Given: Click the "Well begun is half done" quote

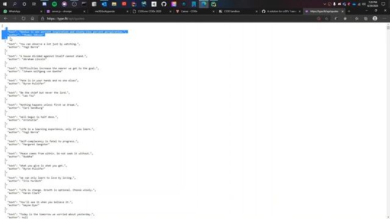Looking at the screenshot, I should (x=33, y=117).
